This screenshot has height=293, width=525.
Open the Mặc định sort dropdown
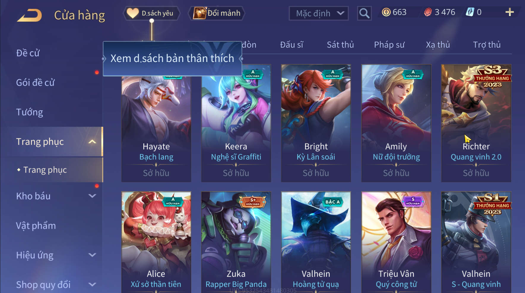coord(319,13)
